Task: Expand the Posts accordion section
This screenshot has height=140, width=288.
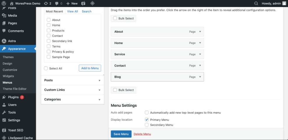Action: [x=73, y=80]
